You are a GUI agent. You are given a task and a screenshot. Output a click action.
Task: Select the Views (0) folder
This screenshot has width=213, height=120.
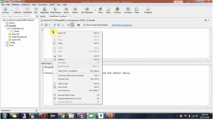click(x=16, y=34)
